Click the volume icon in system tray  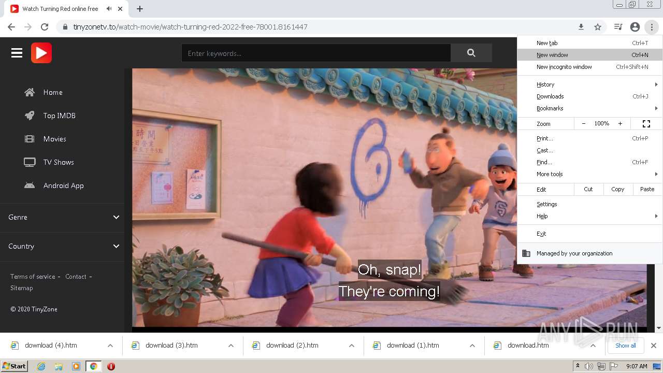[589, 366]
